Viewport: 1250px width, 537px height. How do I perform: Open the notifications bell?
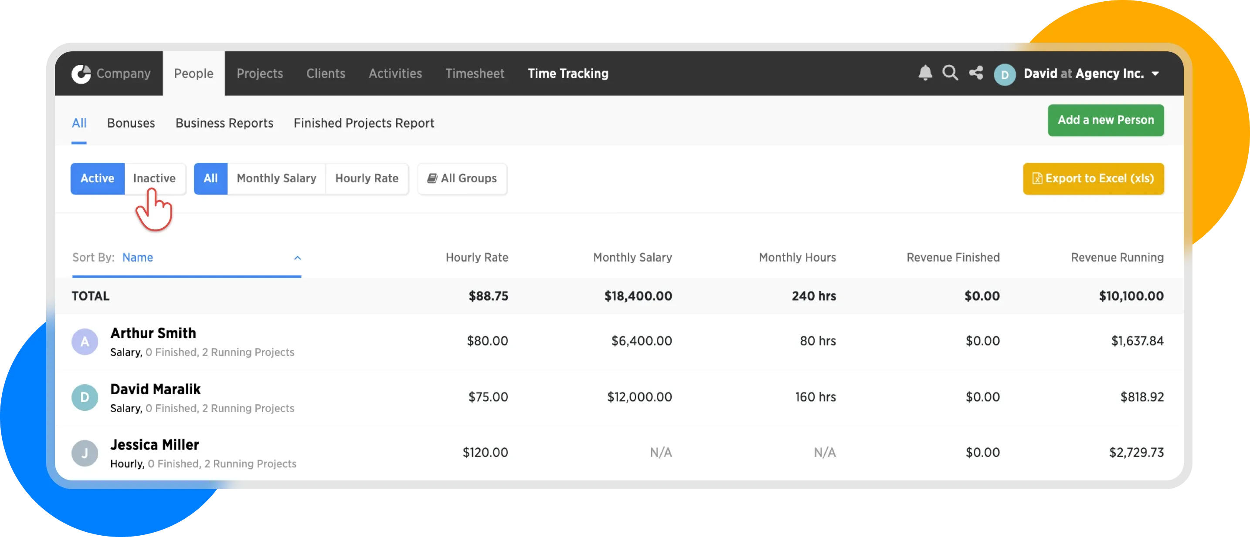(x=925, y=73)
